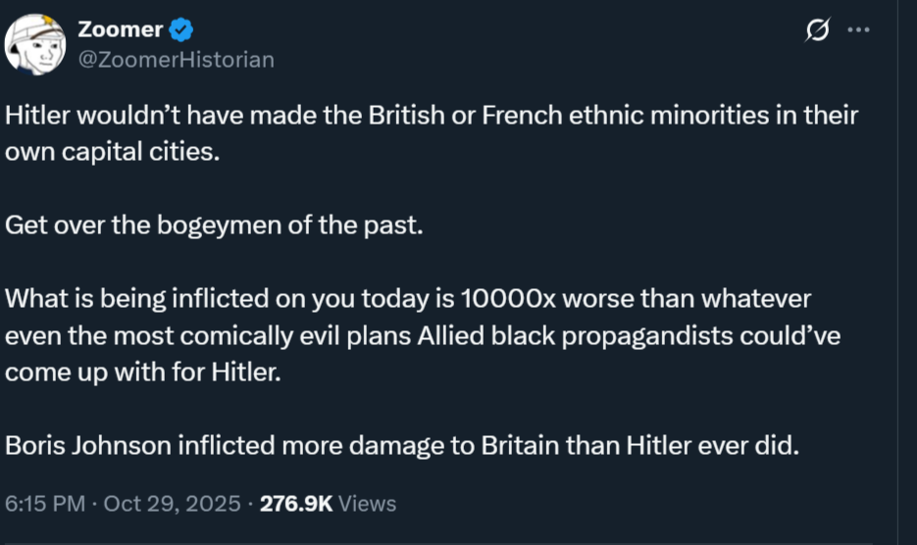917x545 pixels.
Task: Click the 6:15 PM timestamp
Action: tap(44, 504)
